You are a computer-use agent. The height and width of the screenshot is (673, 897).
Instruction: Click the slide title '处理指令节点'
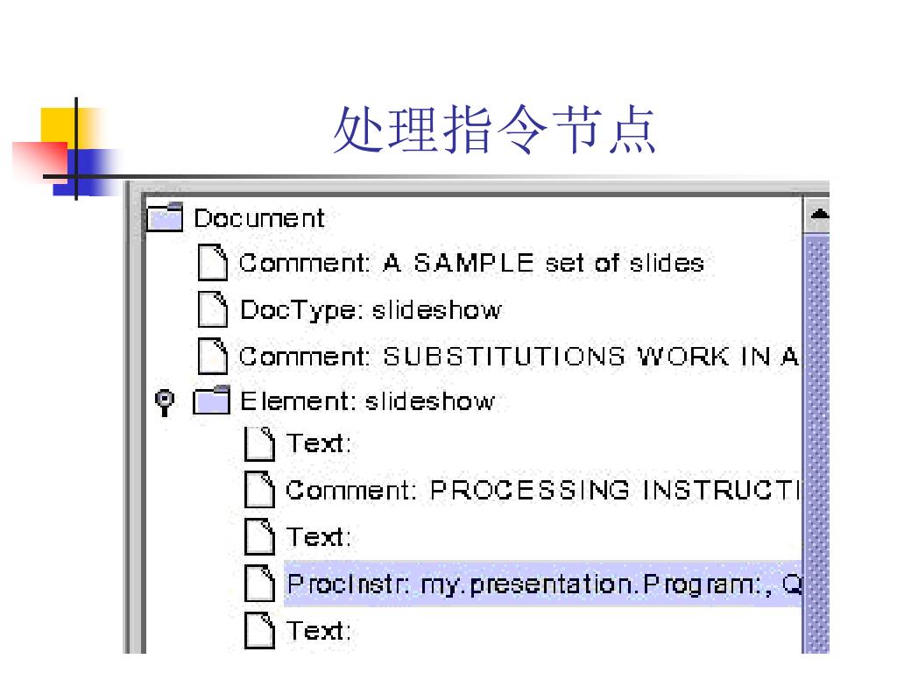coord(494,131)
